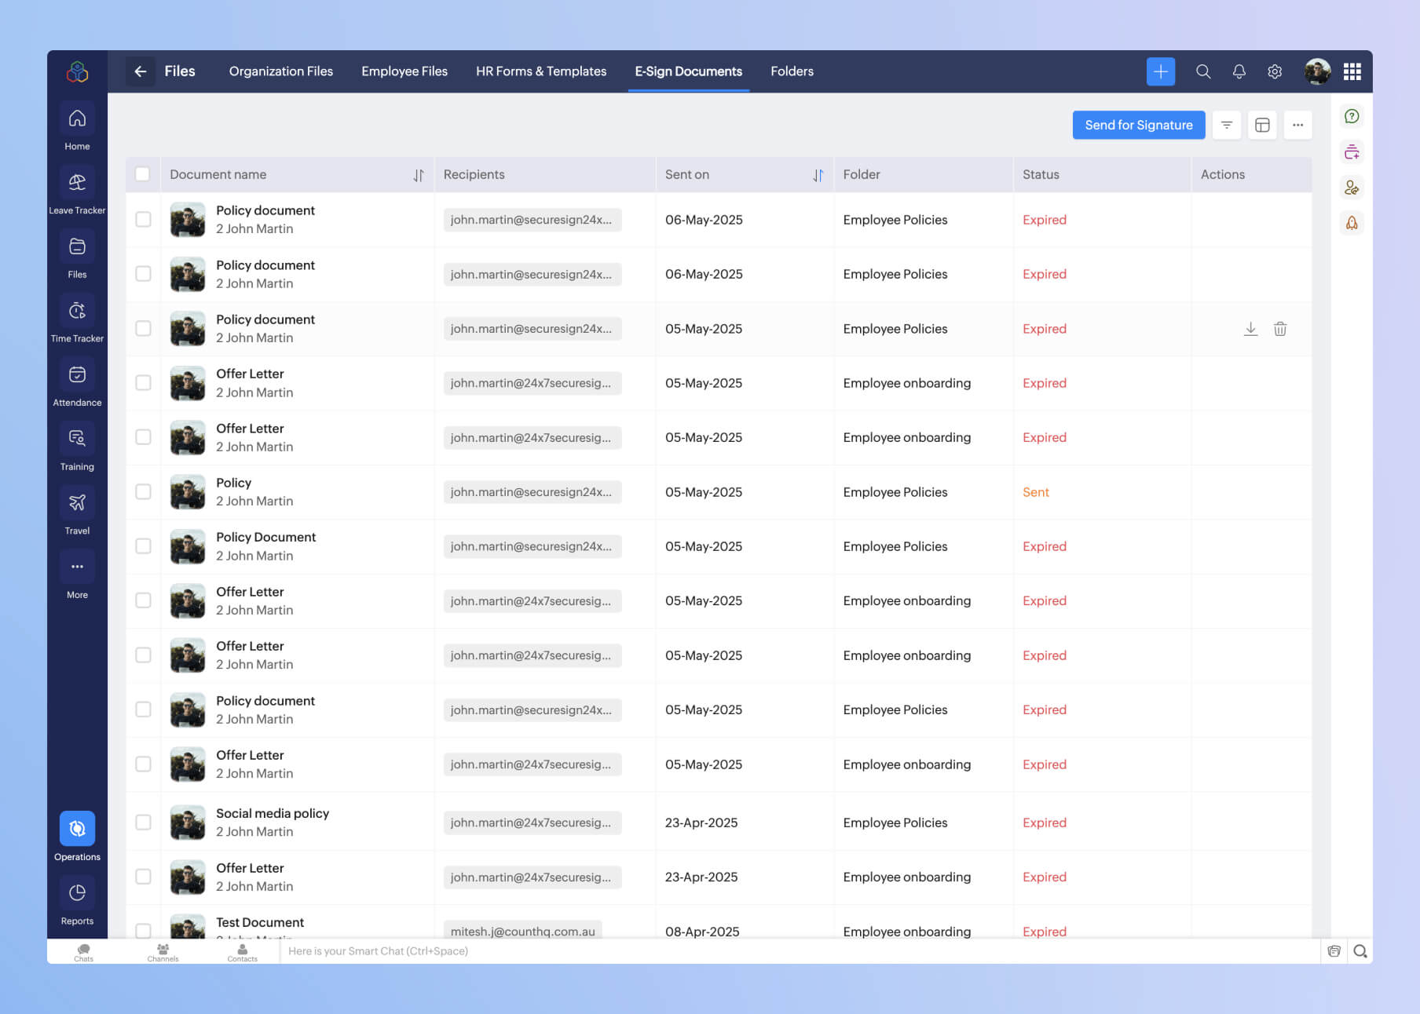The height and width of the screenshot is (1014, 1420).
Task: Open Channels in the bottom bar
Action: pyautogui.click(x=163, y=952)
